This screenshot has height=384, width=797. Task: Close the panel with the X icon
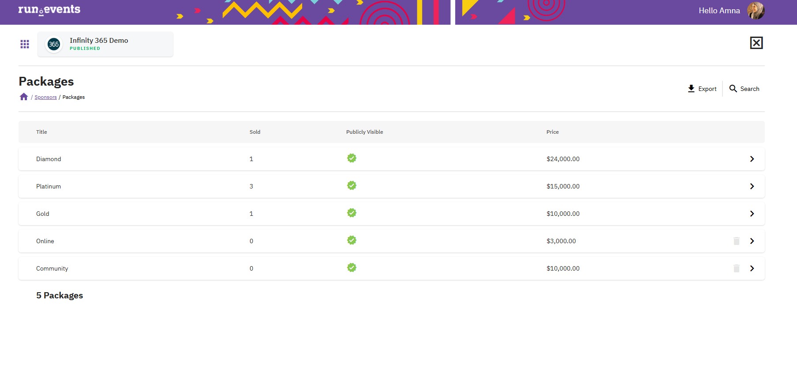[x=756, y=43]
